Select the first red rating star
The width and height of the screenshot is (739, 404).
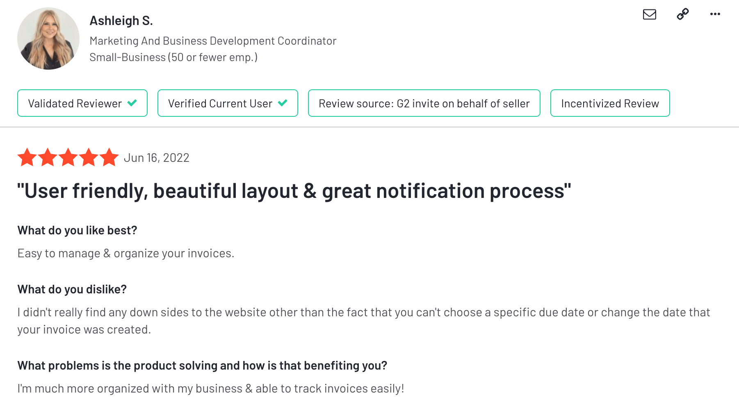pos(27,157)
